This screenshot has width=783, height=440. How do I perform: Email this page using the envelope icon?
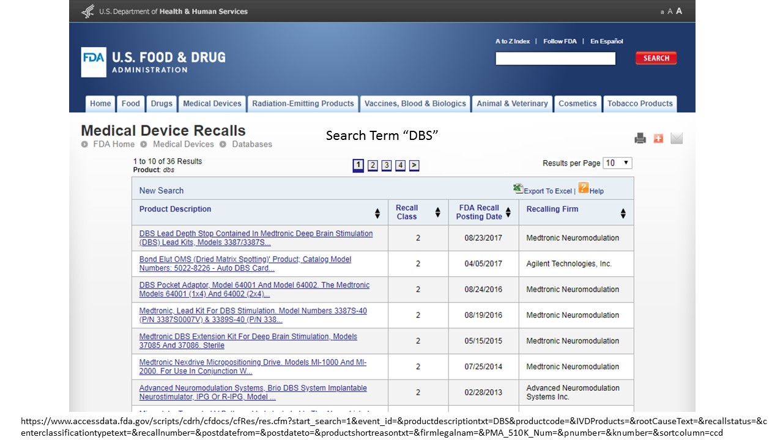point(677,139)
